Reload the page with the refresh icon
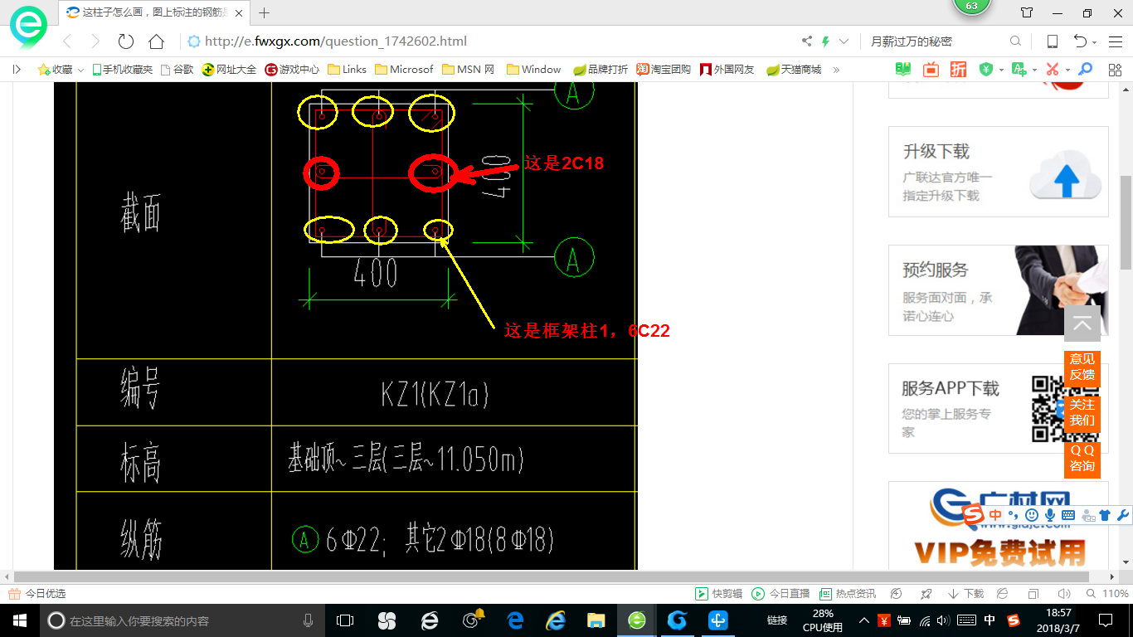Screen dimensions: 1133x637 pyautogui.click(x=125, y=41)
